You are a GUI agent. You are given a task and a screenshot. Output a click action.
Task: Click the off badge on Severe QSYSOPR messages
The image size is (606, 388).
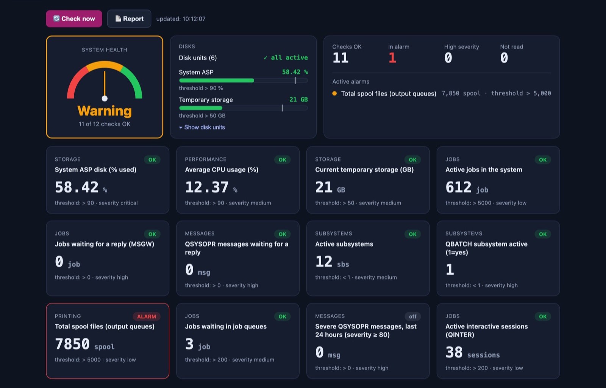(413, 317)
